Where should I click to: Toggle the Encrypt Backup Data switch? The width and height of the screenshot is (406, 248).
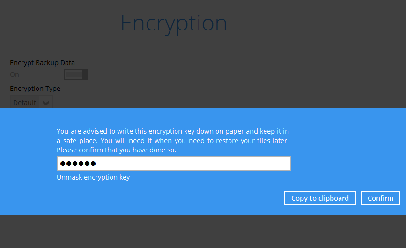click(x=76, y=75)
